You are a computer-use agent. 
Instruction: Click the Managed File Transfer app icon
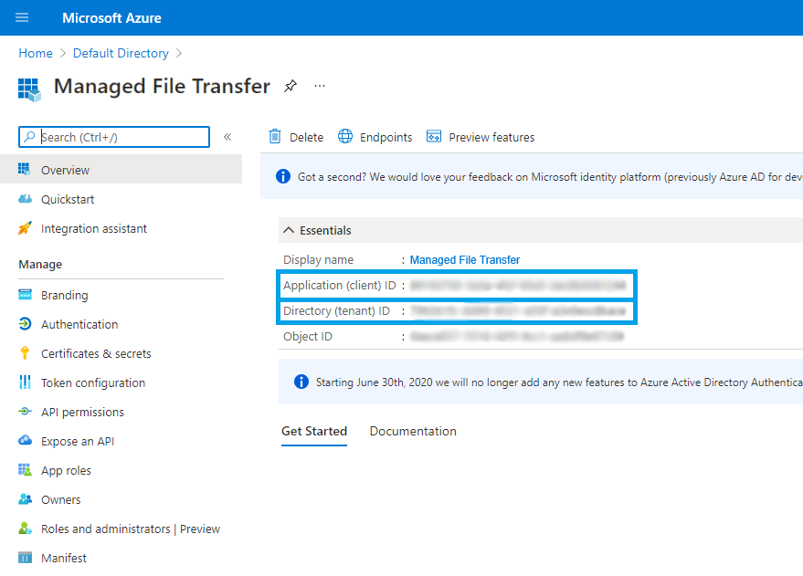(29, 89)
